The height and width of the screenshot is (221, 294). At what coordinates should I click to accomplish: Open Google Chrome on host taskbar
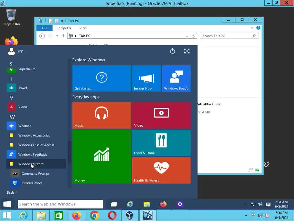94,215
